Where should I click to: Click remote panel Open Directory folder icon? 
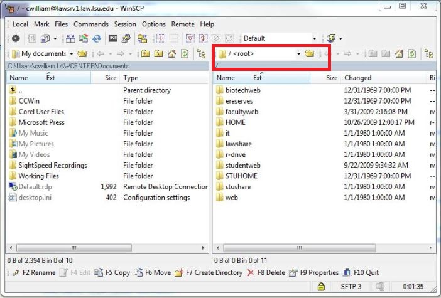[x=309, y=53]
